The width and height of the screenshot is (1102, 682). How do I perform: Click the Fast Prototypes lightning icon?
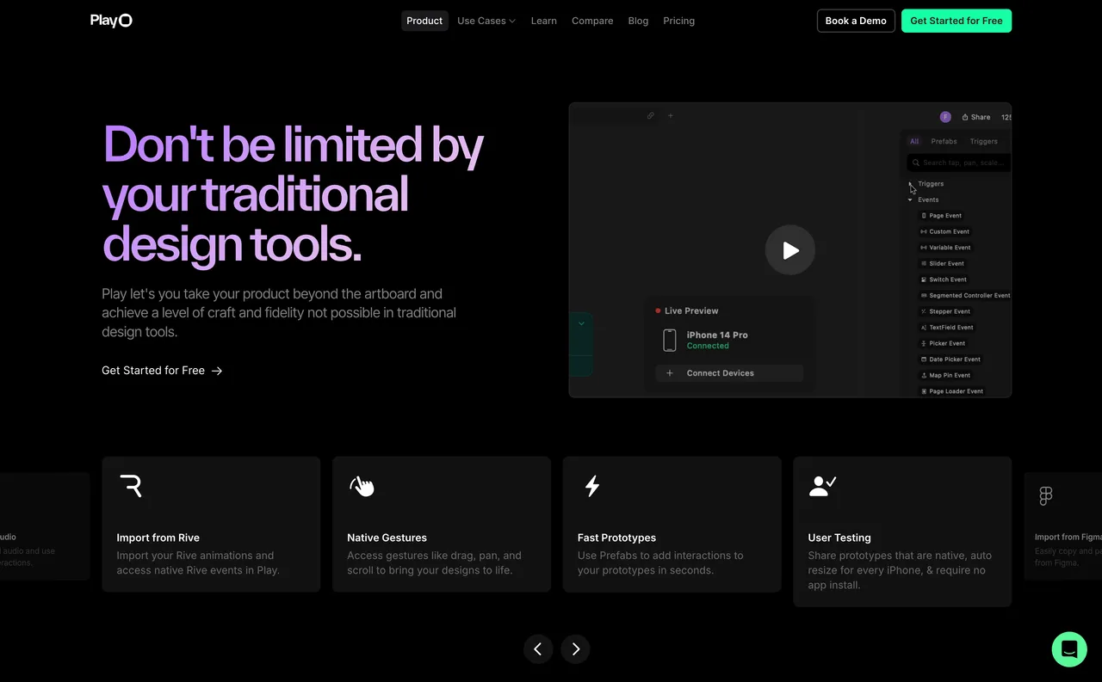591,485
